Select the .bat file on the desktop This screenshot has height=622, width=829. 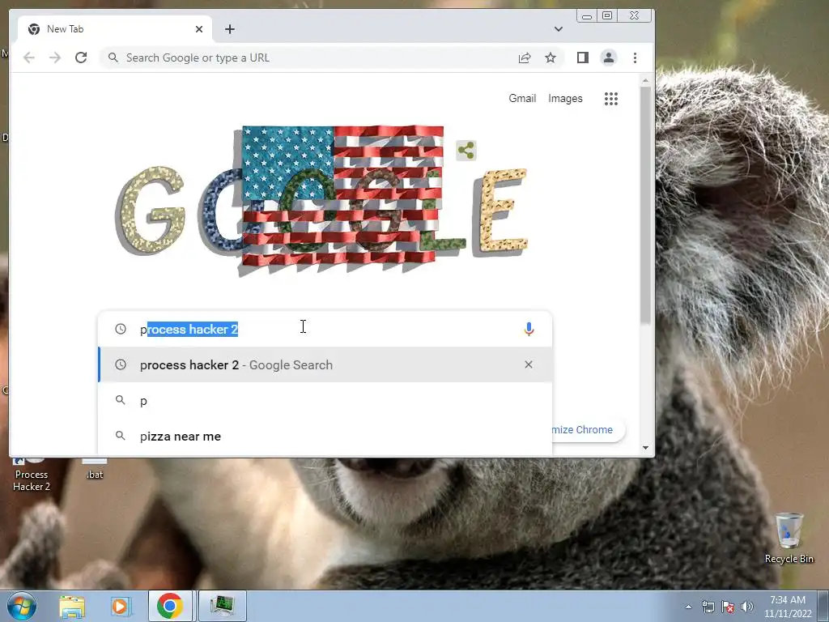click(x=95, y=470)
